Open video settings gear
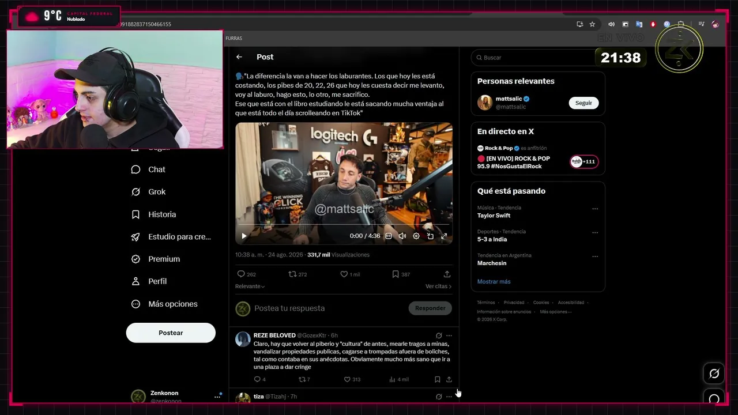738x415 pixels. pyautogui.click(x=416, y=236)
